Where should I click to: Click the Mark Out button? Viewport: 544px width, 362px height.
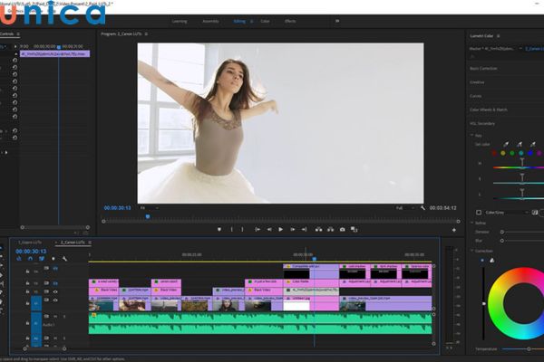(242, 229)
